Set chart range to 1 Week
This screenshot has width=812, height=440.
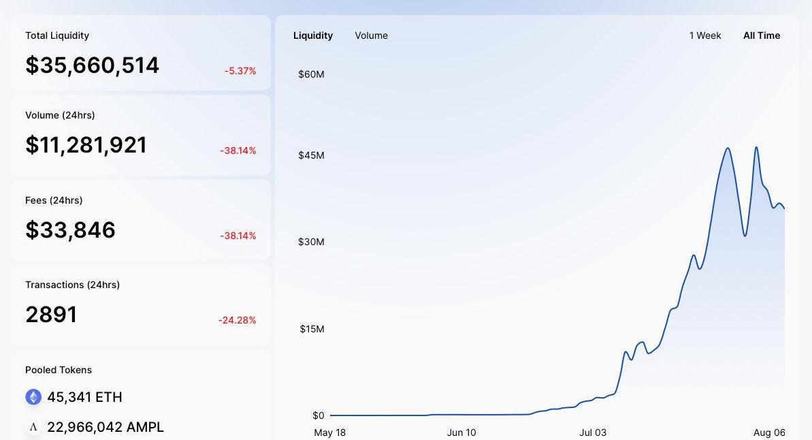coord(705,36)
